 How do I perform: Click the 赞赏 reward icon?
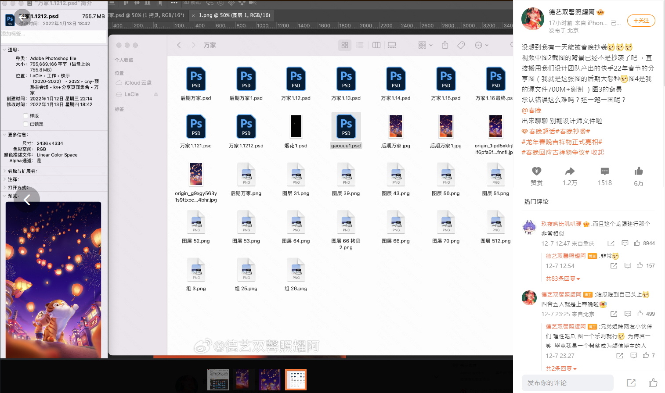(x=537, y=171)
